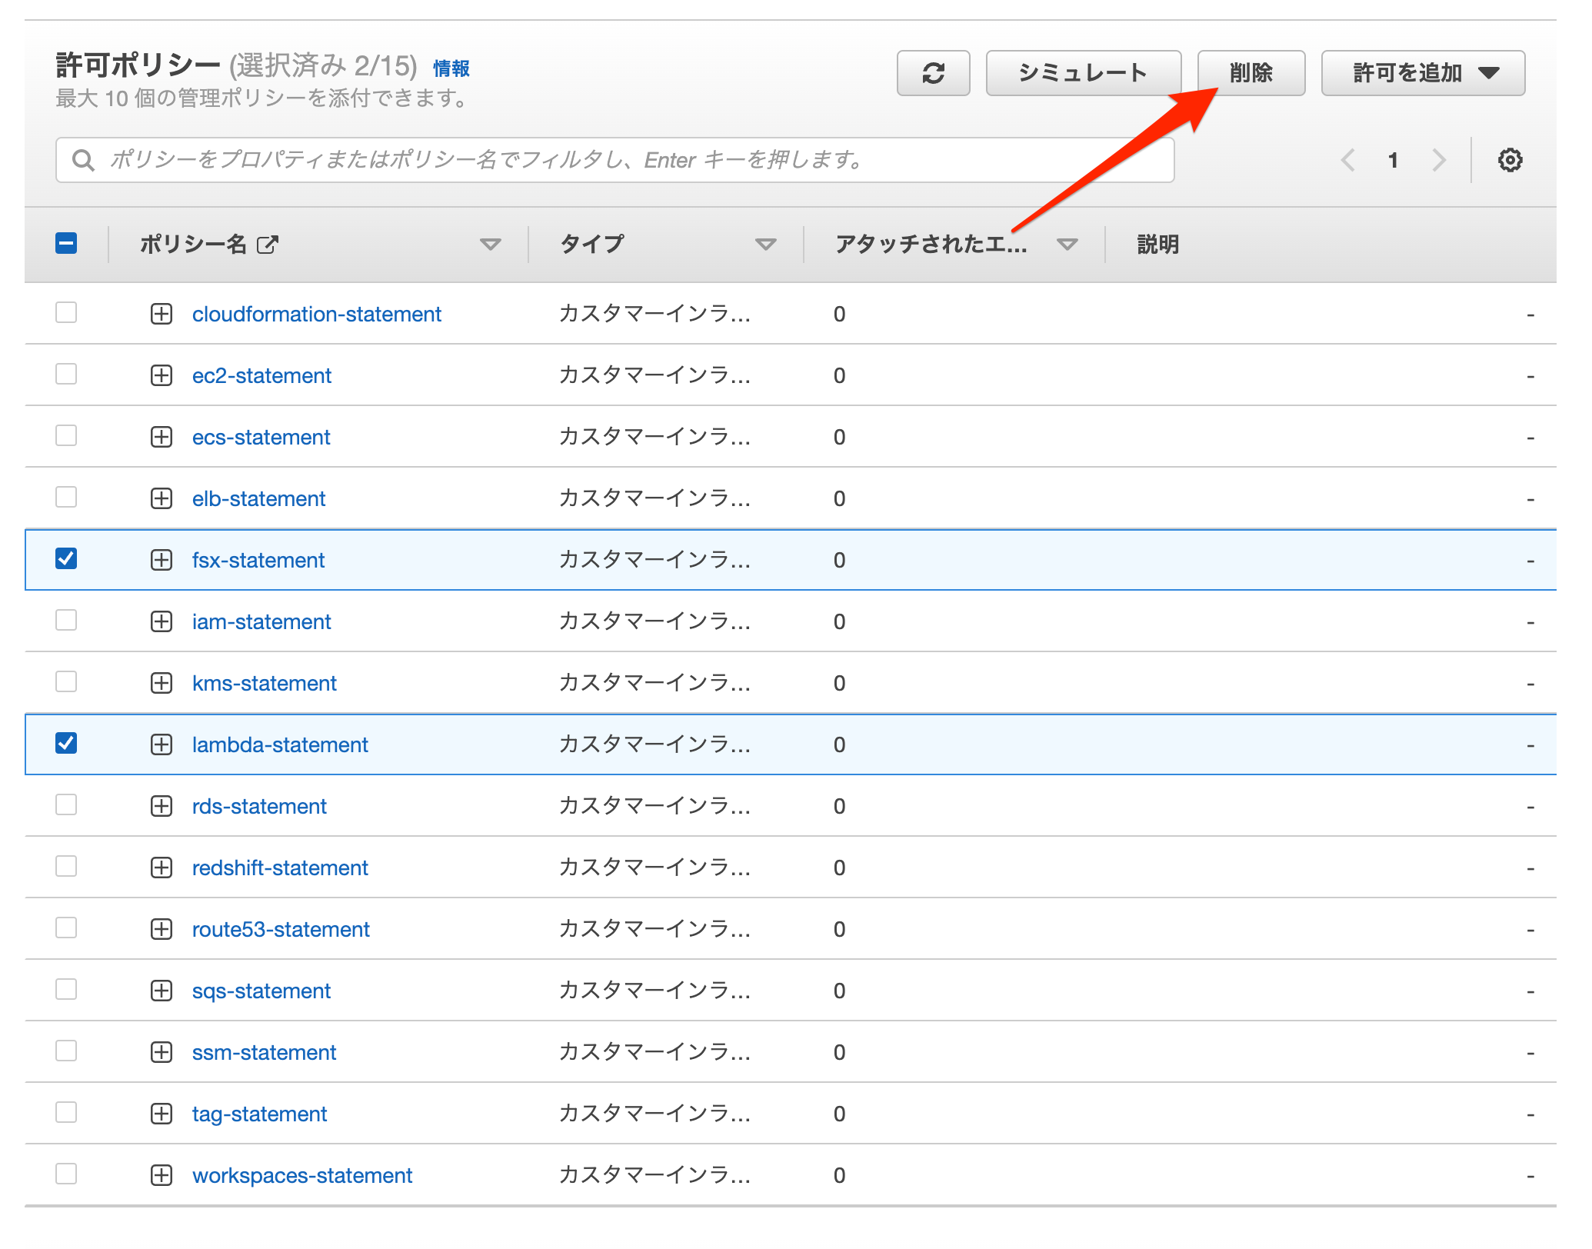Expand fsx-statement policy details
Image resolution: width=1592 pixels, height=1249 pixels.
(x=161, y=560)
